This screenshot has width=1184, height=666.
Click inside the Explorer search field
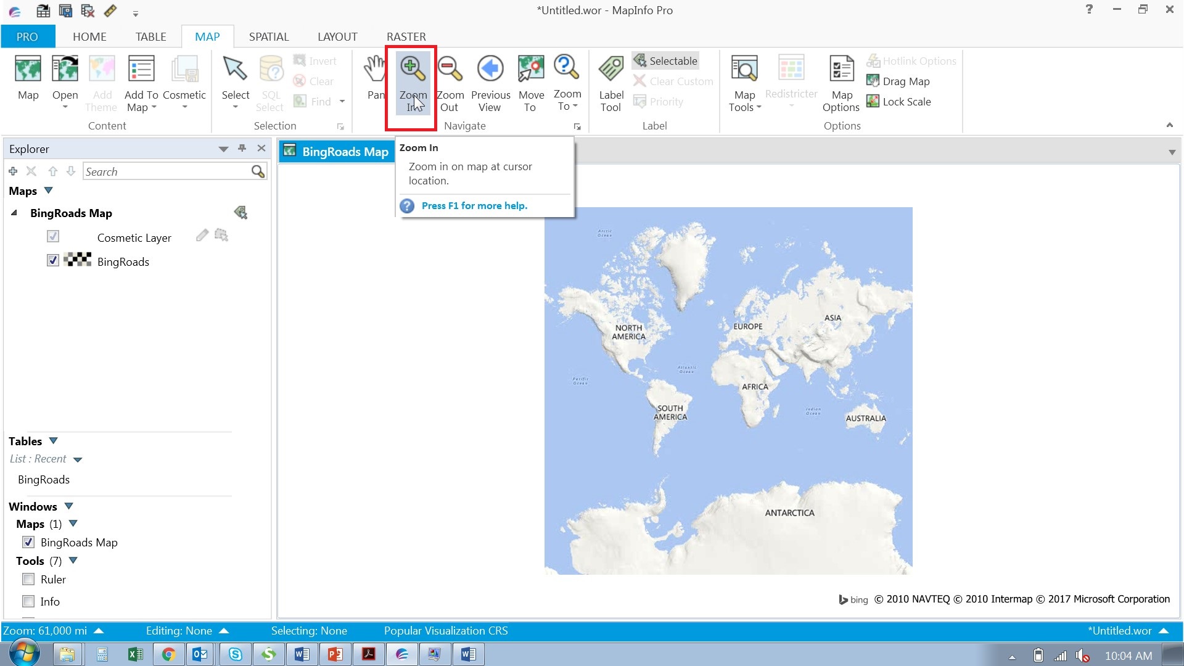166,171
